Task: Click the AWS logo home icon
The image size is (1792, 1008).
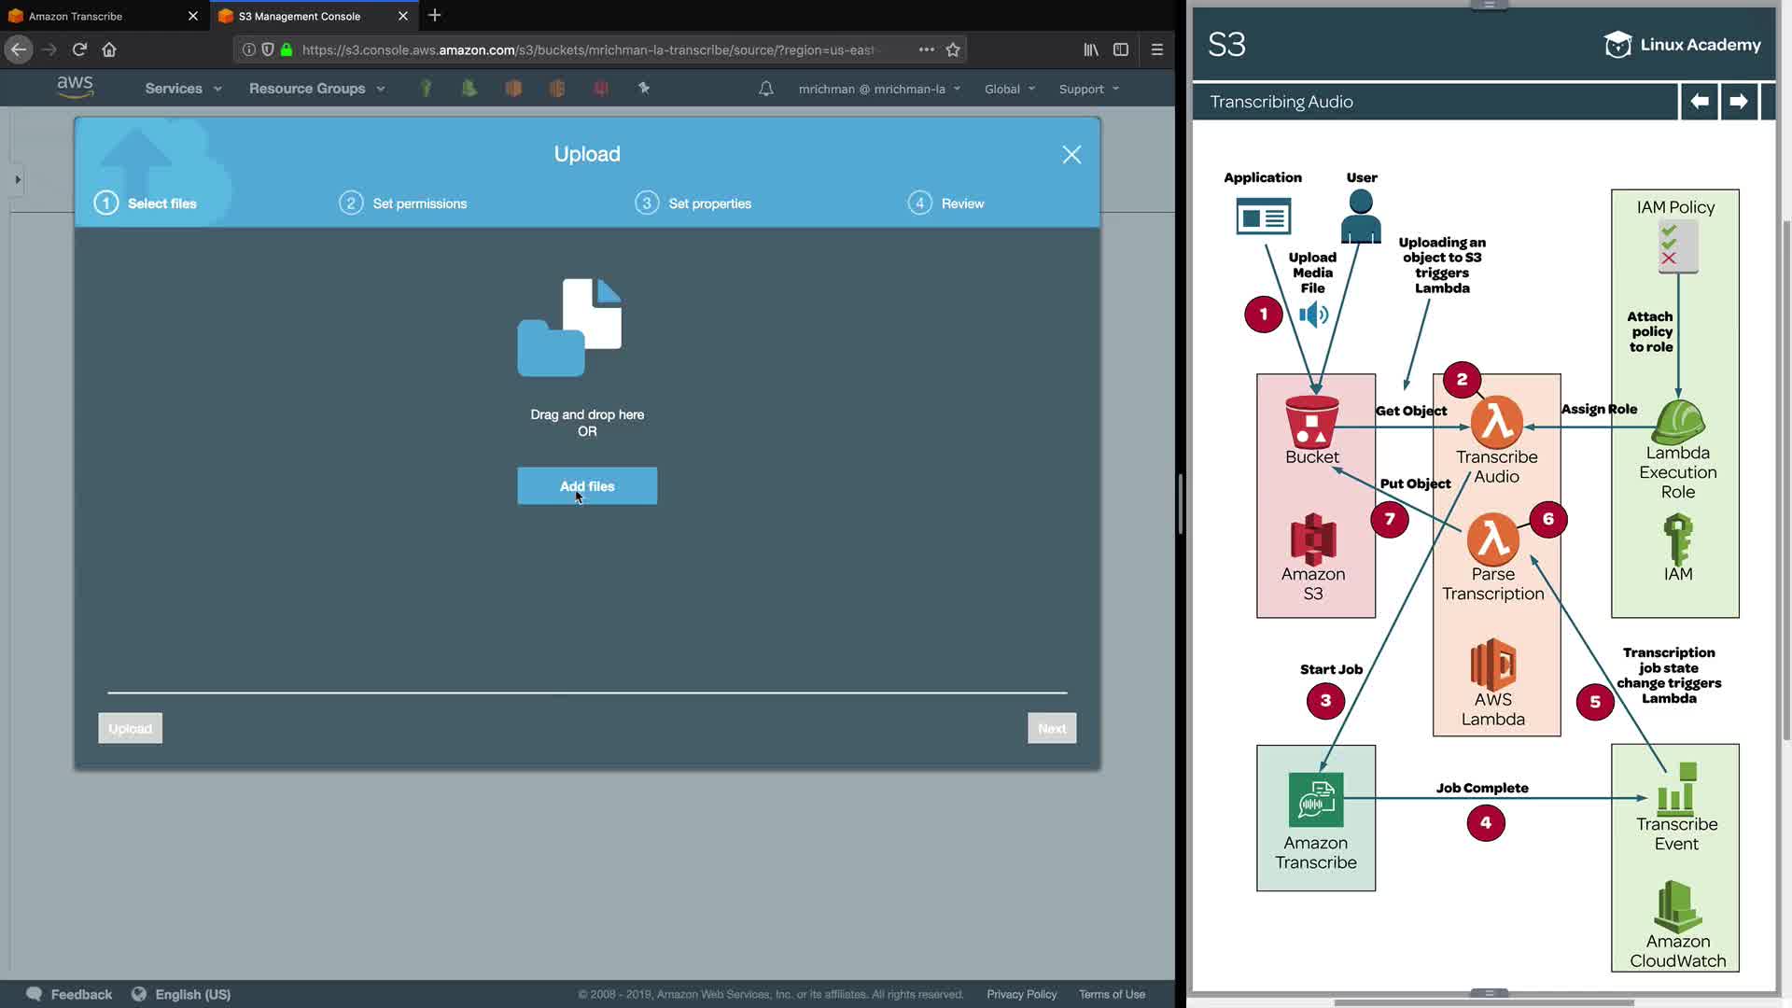Action: point(75,87)
